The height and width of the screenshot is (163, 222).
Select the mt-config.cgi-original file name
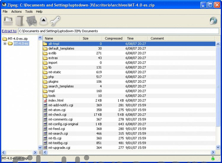pyautogui.click(x=63, y=124)
